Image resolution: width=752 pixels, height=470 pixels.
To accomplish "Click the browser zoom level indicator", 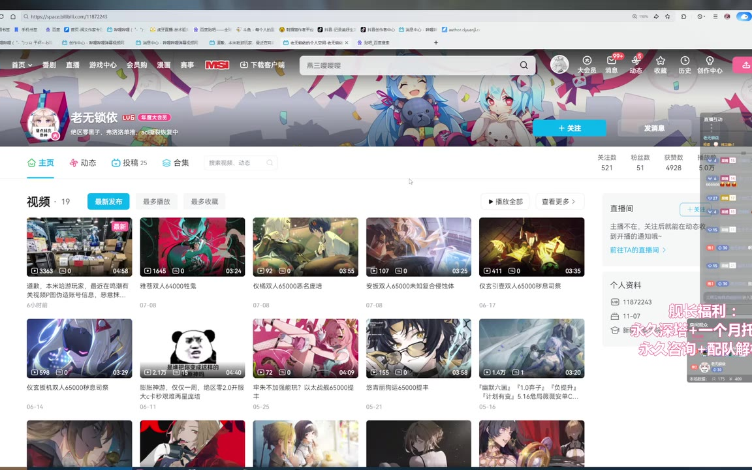I will (x=640, y=16).
